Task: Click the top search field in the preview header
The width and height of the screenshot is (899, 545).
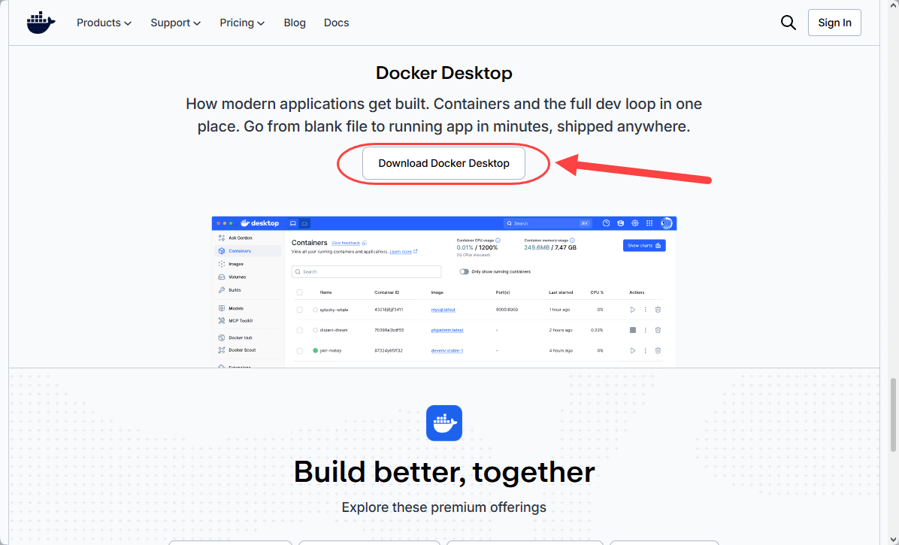Action: point(547,223)
